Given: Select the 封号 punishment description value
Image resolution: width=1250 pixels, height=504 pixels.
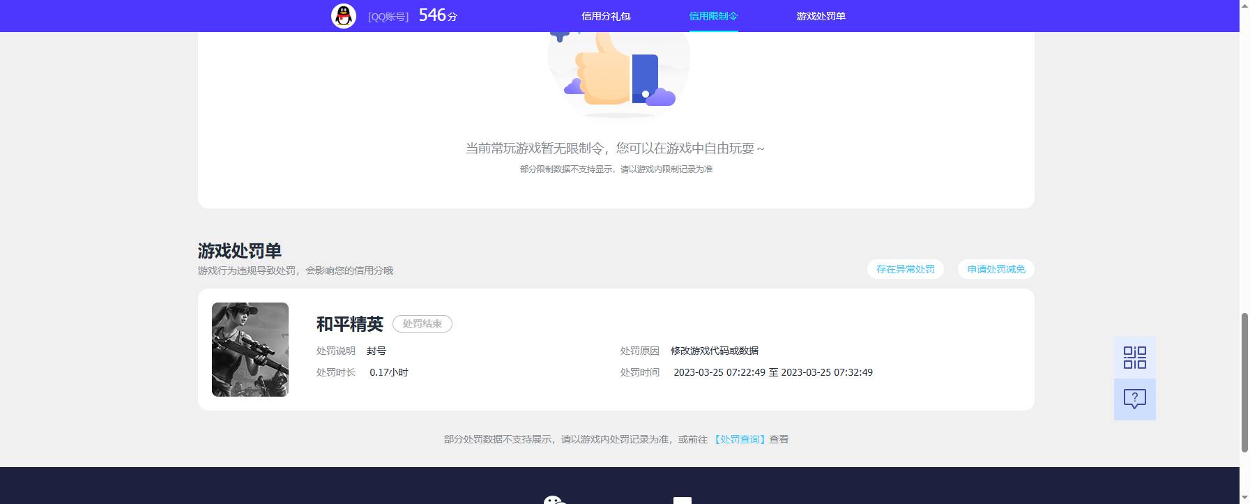Looking at the screenshot, I should click(376, 351).
